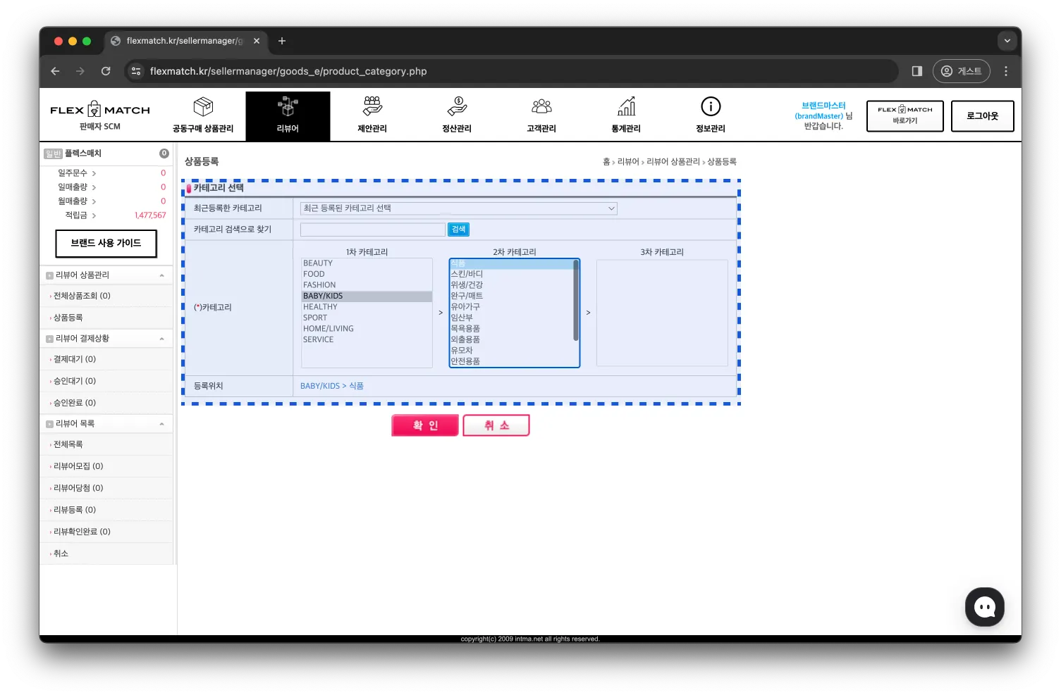
Task: Go back with the browser back arrow
Action: [55, 71]
